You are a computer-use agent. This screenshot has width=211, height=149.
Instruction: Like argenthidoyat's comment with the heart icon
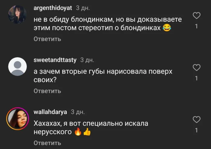[x=197, y=15]
